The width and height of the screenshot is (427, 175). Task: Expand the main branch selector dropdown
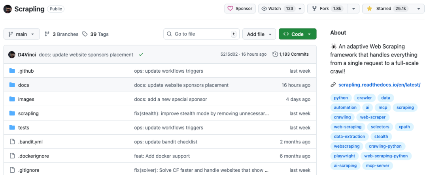coord(22,34)
